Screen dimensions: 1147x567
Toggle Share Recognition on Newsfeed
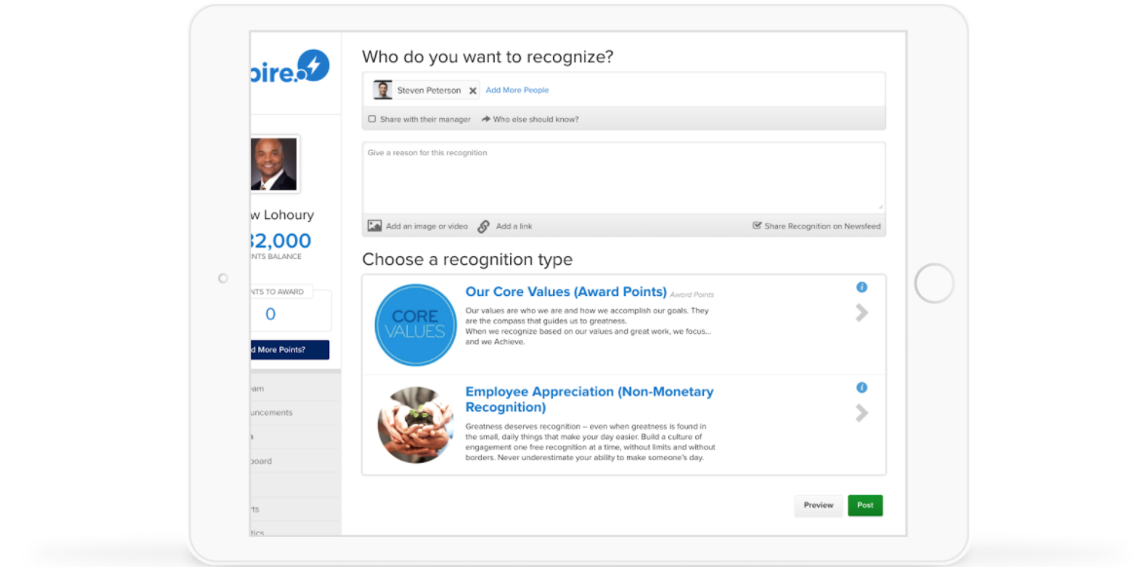click(758, 225)
